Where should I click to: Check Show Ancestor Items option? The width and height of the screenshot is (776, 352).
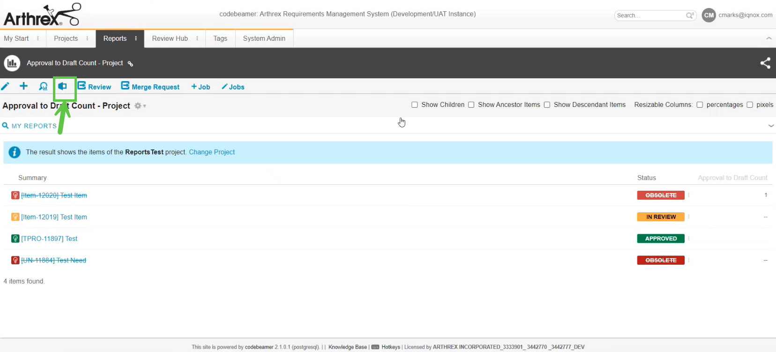(471, 105)
